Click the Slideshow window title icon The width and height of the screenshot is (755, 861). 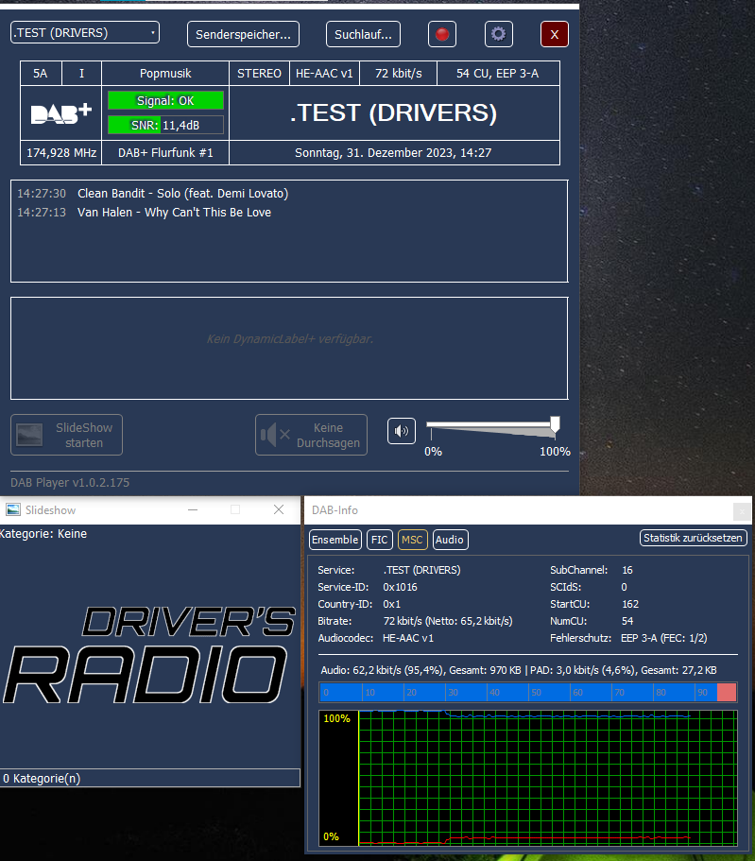[x=13, y=509]
